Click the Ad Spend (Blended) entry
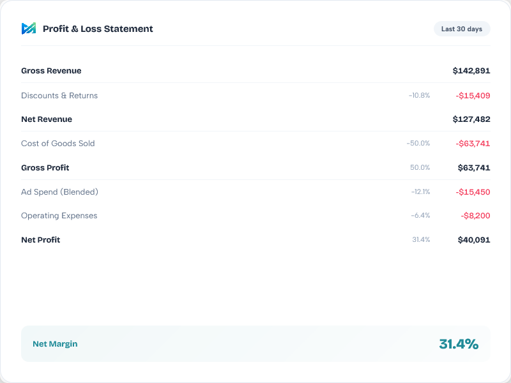Image resolution: width=511 pixels, height=383 pixels. coord(59,191)
